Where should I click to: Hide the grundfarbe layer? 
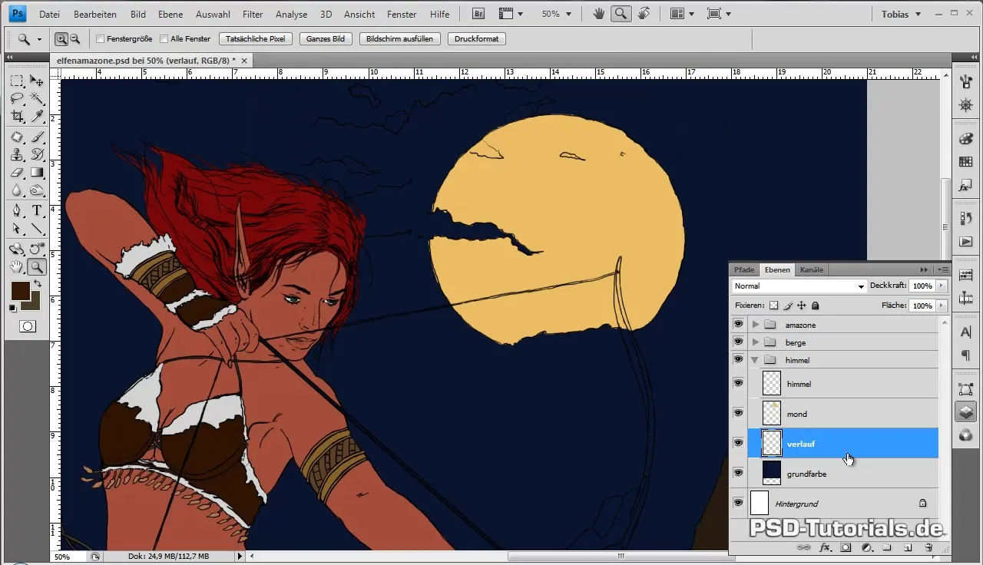click(738, 473)
